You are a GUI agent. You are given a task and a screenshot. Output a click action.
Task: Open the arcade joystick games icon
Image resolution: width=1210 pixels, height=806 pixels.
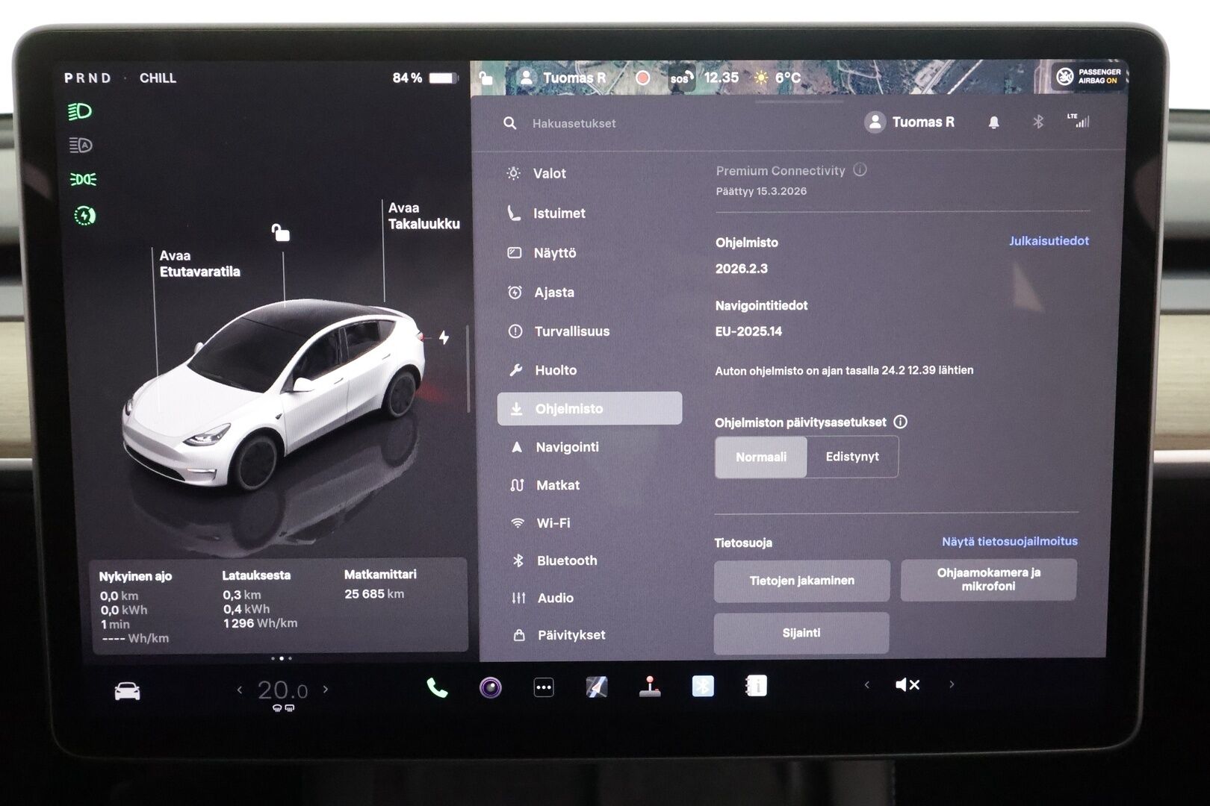[651, 685]
